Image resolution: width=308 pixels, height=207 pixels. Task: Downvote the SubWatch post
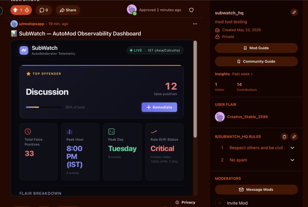pyautogui.click(x=27, y=10)
